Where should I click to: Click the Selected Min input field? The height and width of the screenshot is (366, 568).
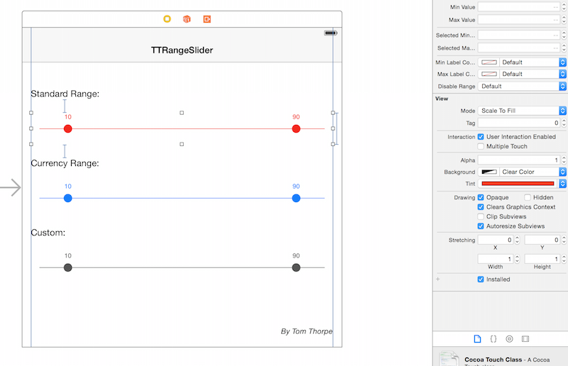519,35
